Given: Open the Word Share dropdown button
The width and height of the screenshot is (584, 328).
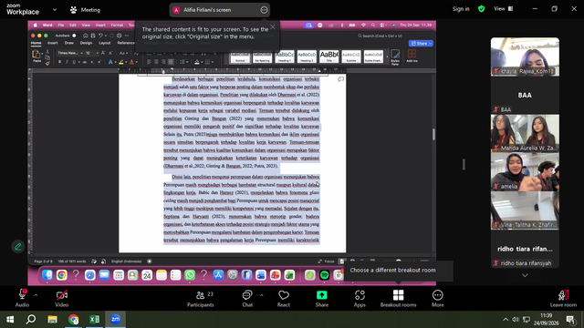Looking at the screenshot, I should coord(422,44).
